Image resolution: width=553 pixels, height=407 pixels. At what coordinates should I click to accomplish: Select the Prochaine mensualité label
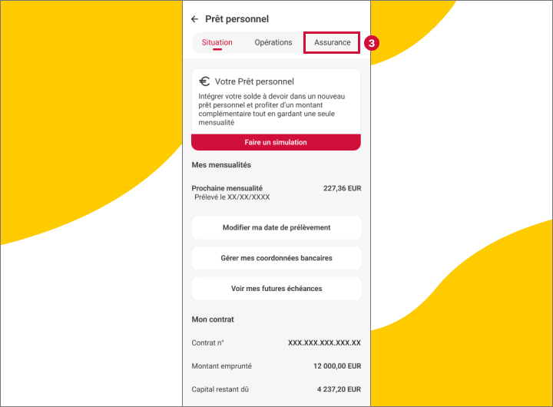coord(227,188)
